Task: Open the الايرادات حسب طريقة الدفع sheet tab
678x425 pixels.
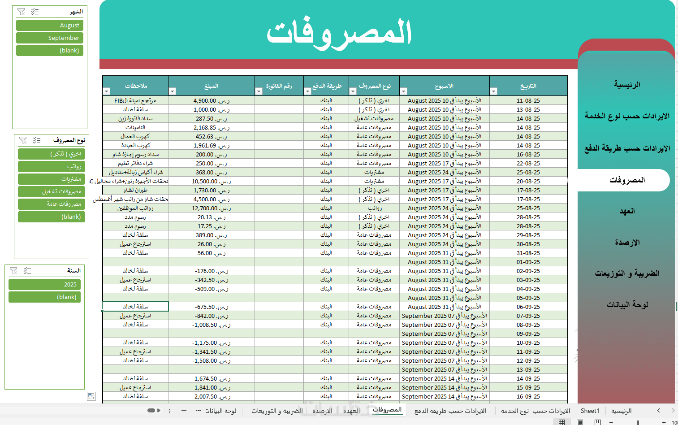Action: point(450,411)
